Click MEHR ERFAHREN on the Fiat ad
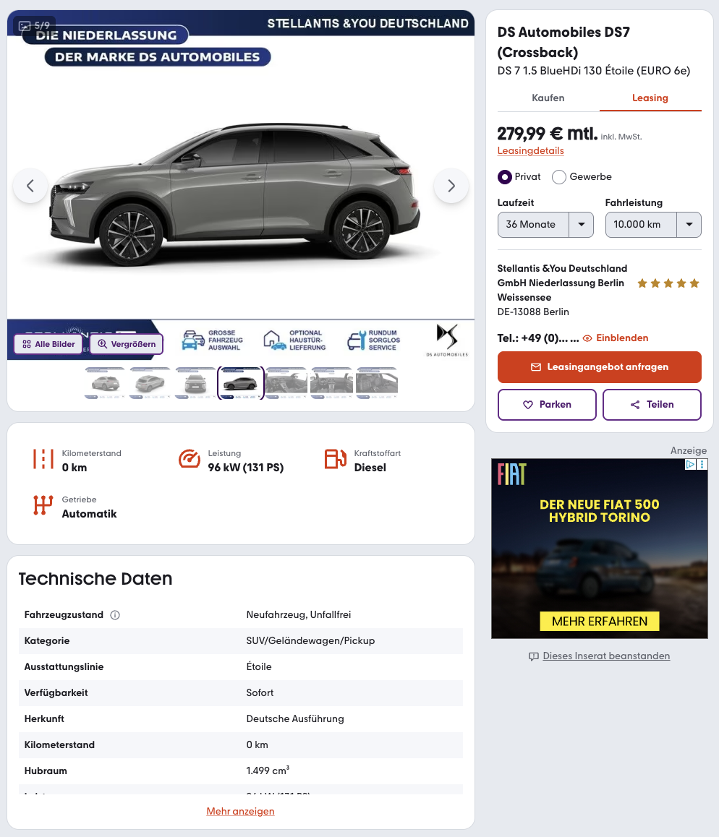 [x=600, y=622]
